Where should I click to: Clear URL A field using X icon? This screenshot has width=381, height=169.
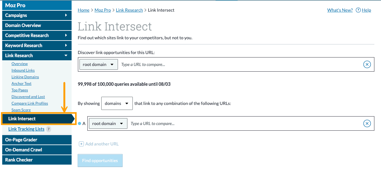367,123
